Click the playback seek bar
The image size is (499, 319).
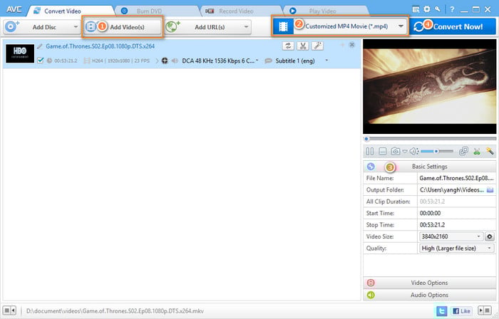click(x=430, y=139)
